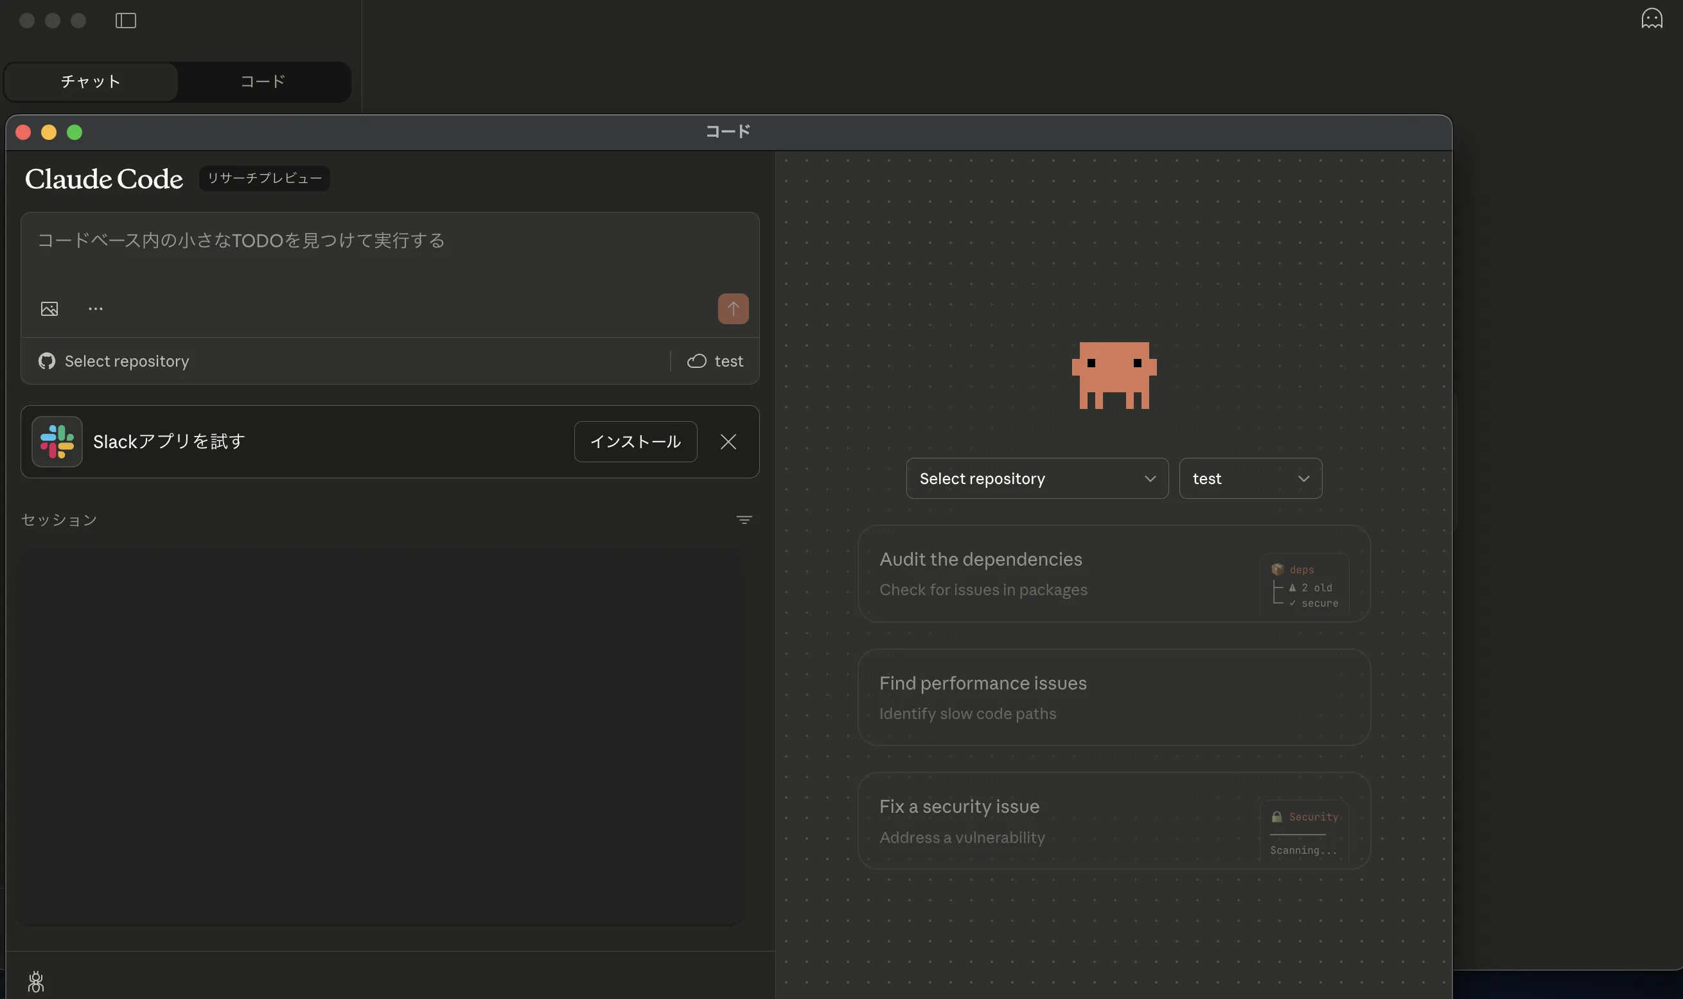Image resolution: width=1683 pixels, height=999 pixels.
Task: Click the ghost icon at top right
Action: coord(1652,18)
